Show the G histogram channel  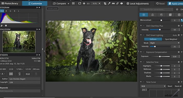coord(10,11)
